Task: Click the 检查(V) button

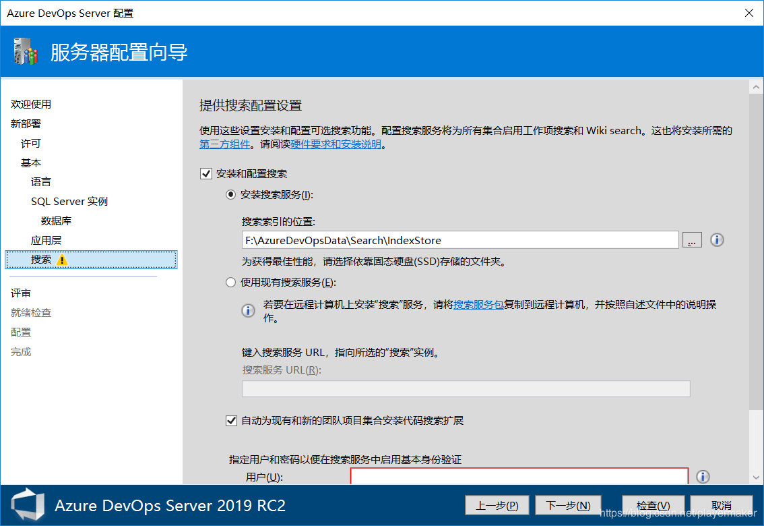Action: 653,505
